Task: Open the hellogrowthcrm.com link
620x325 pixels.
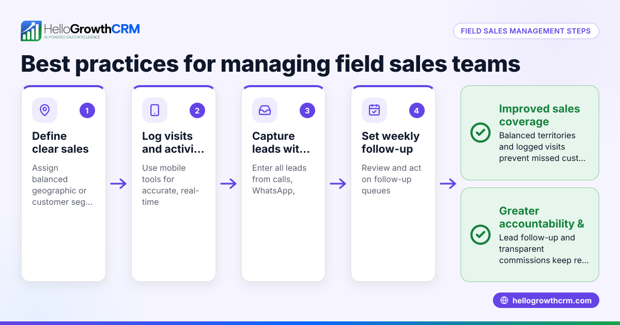Action: [x=546, y=301]
